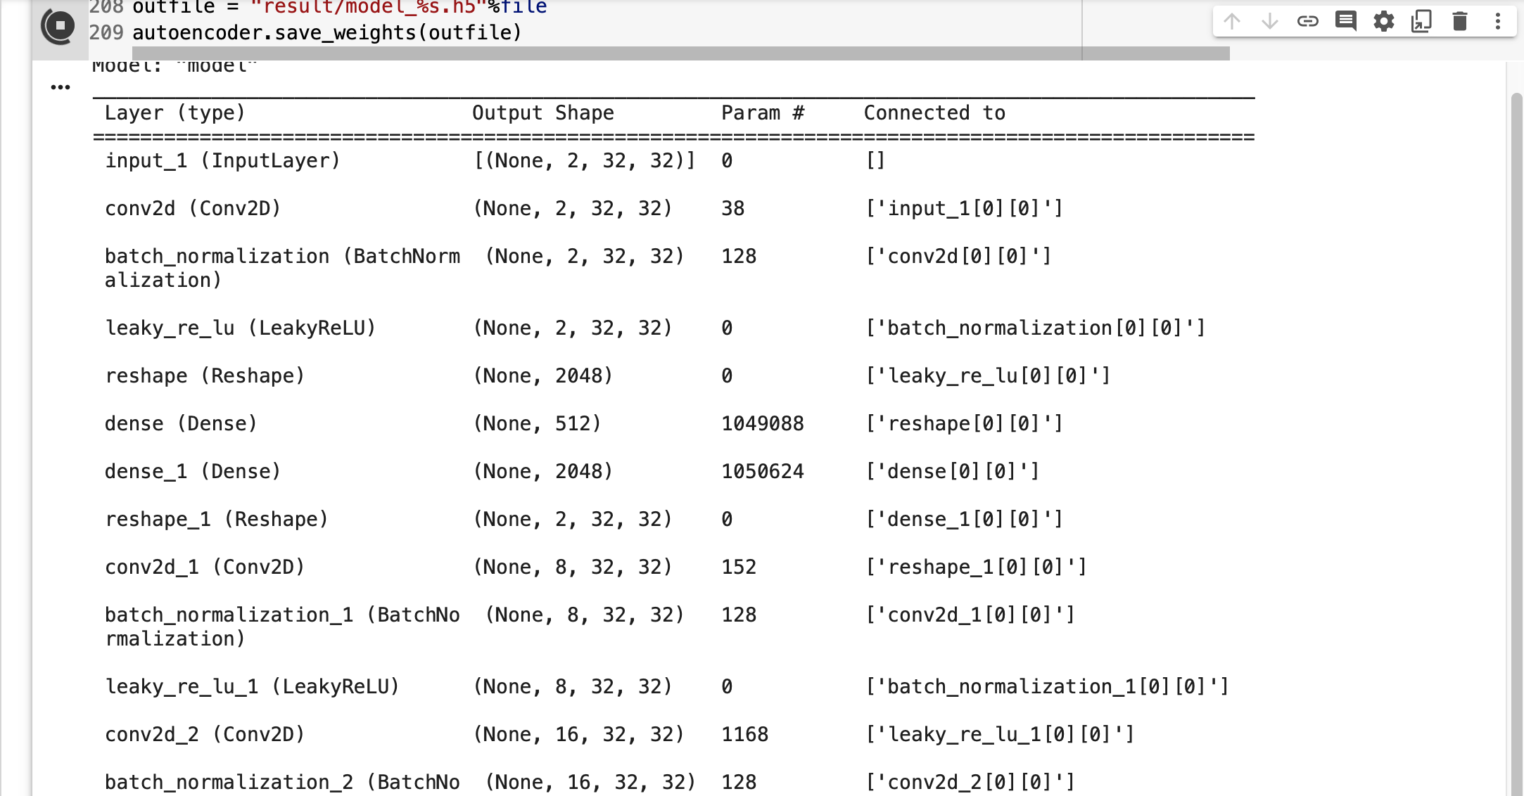Viewport: 1524px width, 796px height.
Task: Open the output options menu below the spinner
Action: click(60, 86)
